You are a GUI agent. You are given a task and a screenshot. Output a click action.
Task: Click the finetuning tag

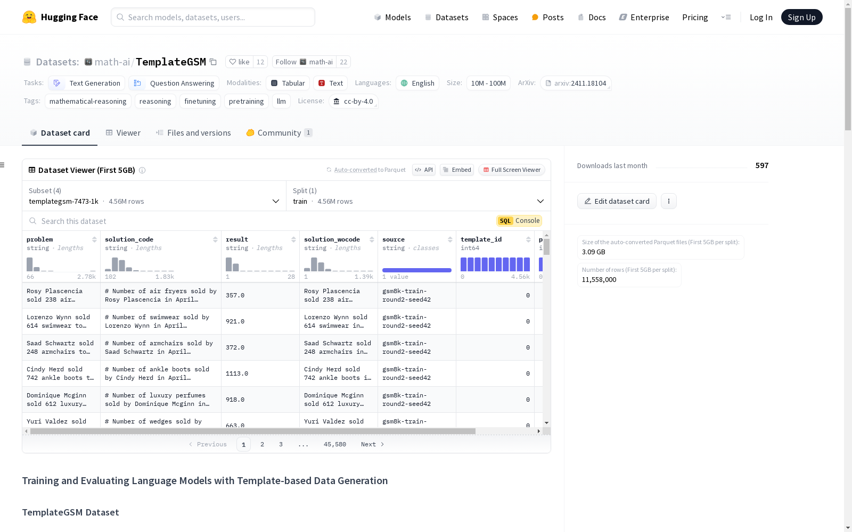pyautogui.click(x=200, y=101)
